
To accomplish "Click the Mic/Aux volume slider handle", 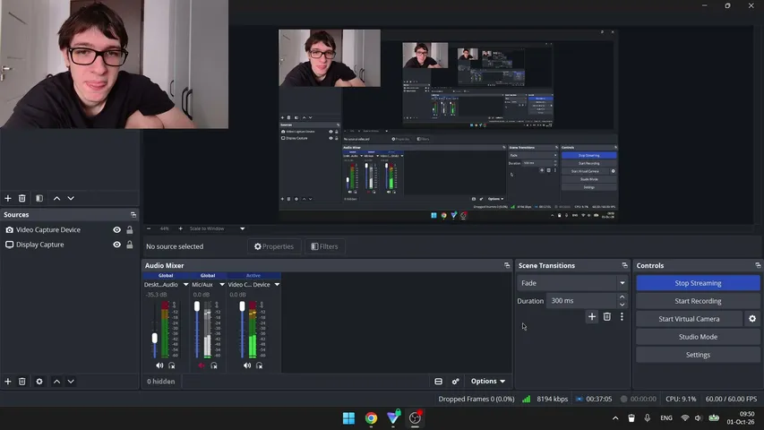I will pos(197,306).
